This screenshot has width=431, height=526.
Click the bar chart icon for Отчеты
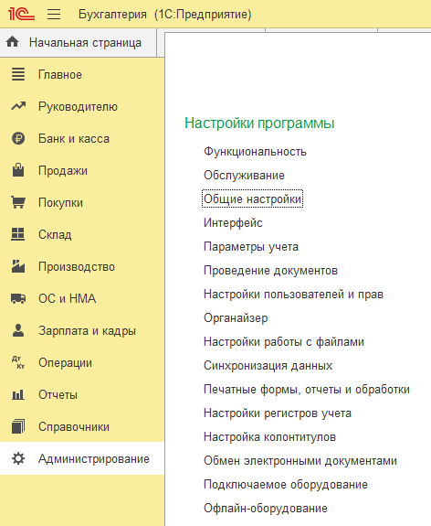pyautogui.click(x=18, y=394)
